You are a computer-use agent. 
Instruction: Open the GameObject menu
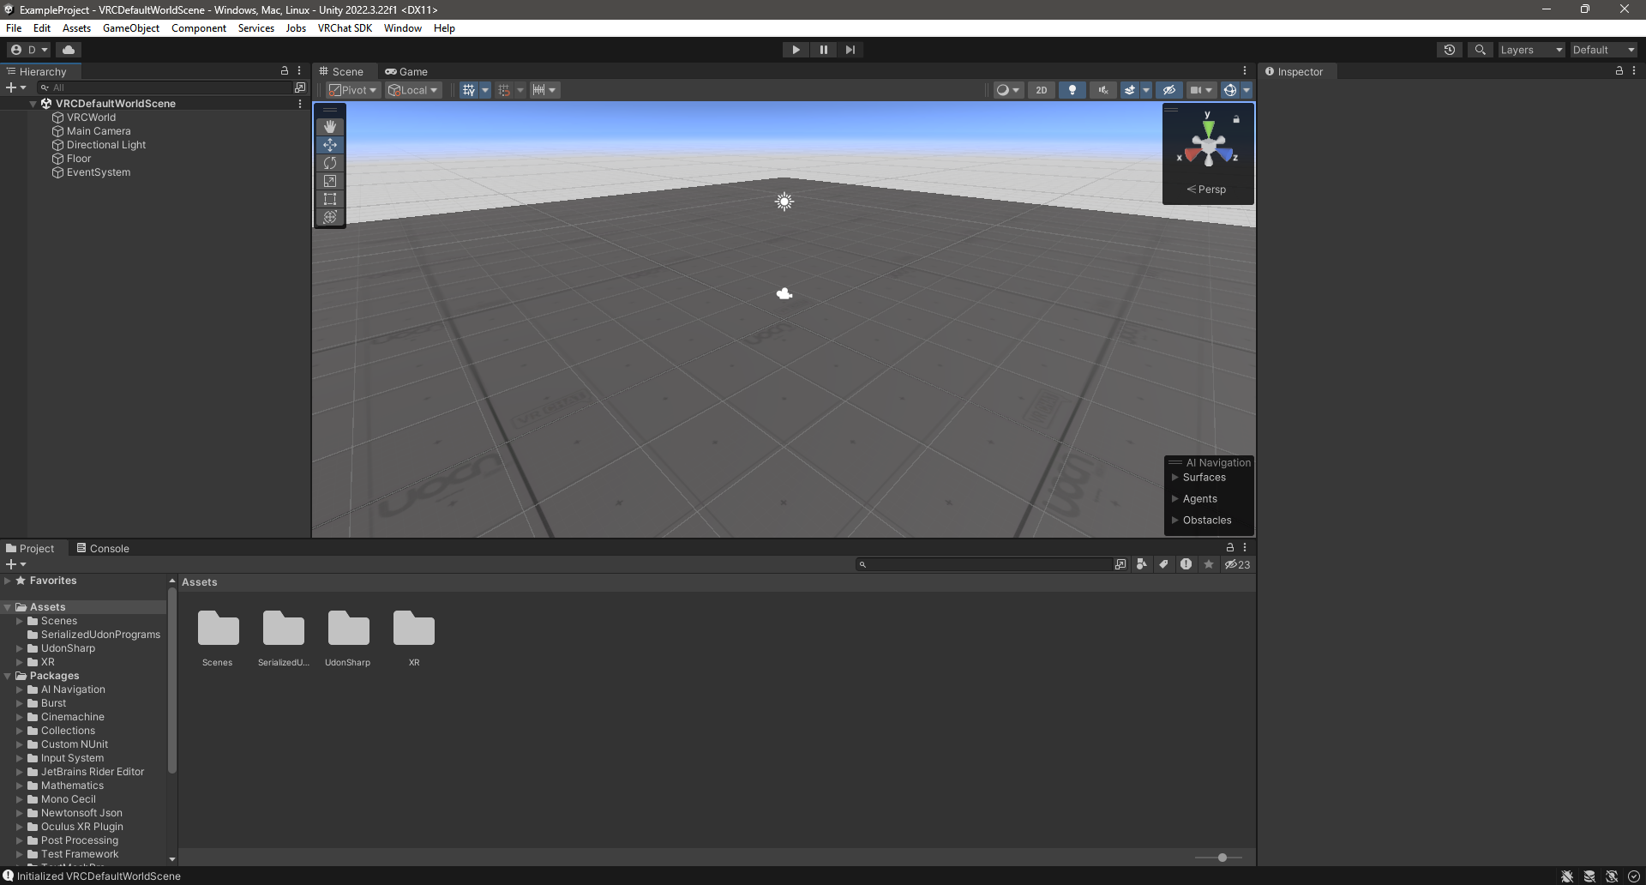click(131, 28)
